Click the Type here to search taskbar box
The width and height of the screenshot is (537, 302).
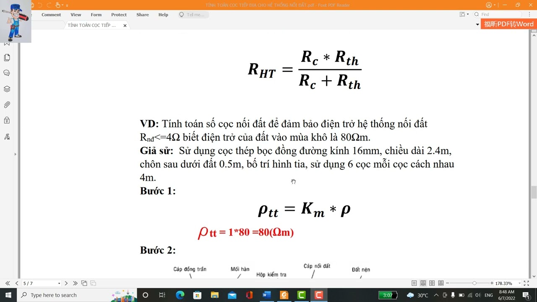pyautogui.click(x=77, y=295)
